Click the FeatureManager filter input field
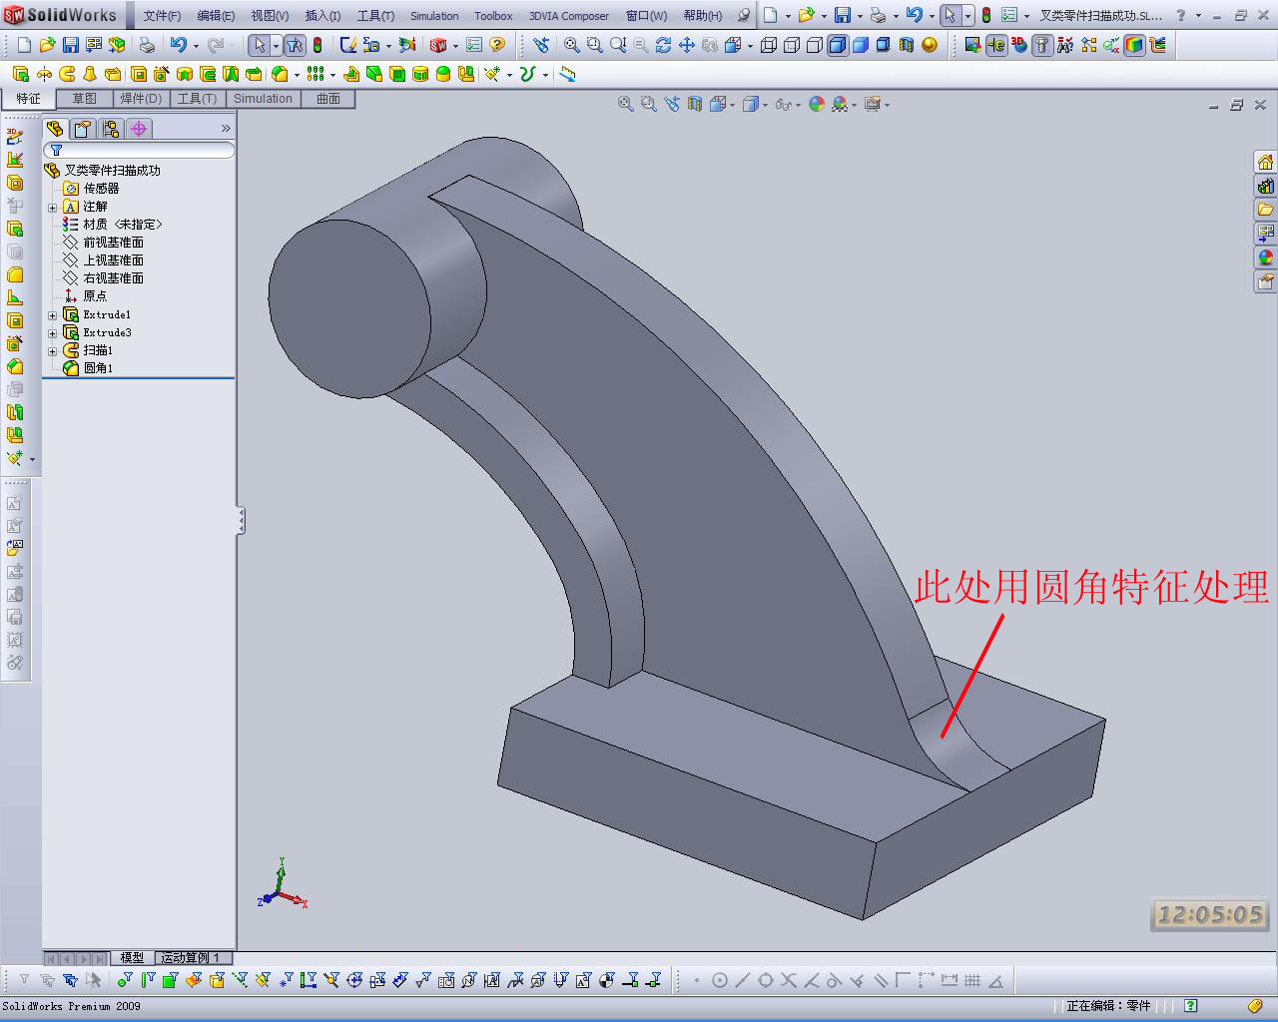Viewport: 1278px width, 1022px height. [x=140, y=150]
